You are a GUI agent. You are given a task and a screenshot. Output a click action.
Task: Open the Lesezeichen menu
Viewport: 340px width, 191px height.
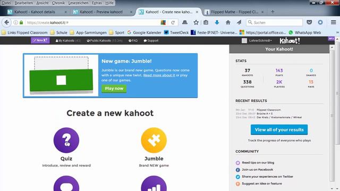click(x=78, y=3)
